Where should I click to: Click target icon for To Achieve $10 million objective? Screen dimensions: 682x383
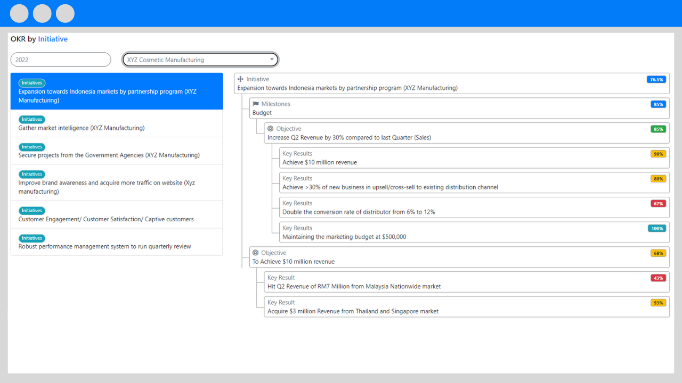[255, 253]
